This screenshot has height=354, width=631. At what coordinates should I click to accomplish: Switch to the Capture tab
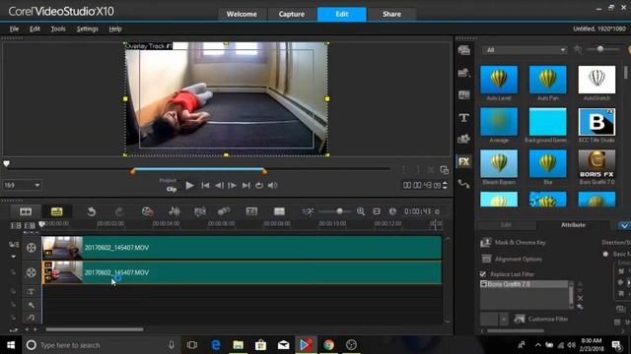point(292,14)
